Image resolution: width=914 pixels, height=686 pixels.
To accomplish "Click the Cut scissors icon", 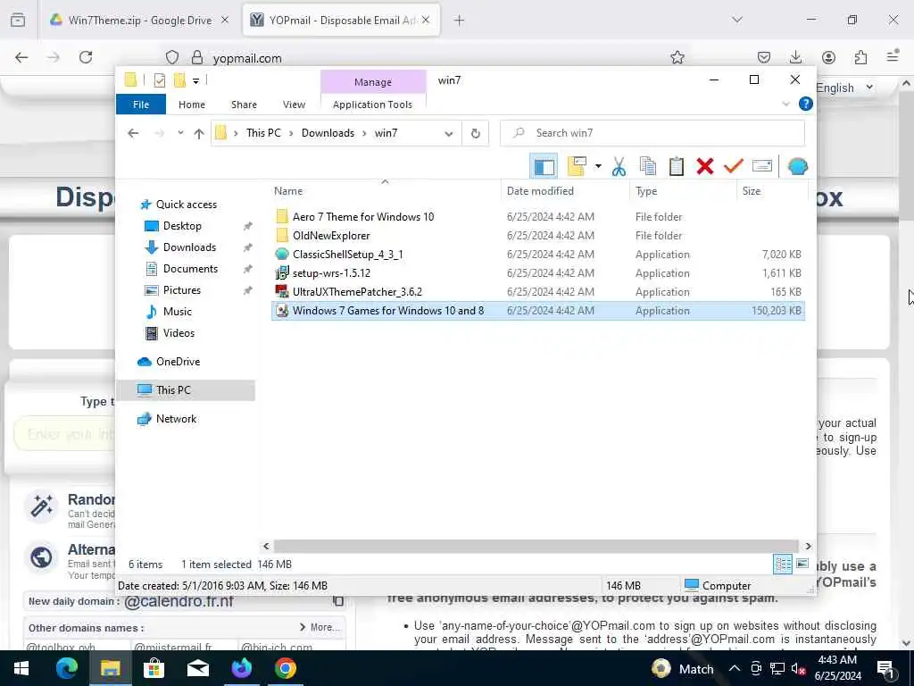I will tap(619, 167).
